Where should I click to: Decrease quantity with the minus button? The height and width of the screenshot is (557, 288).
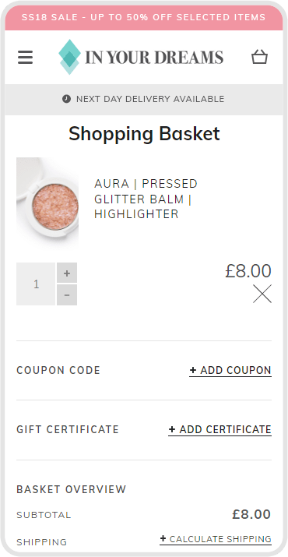tap(67, 294)
